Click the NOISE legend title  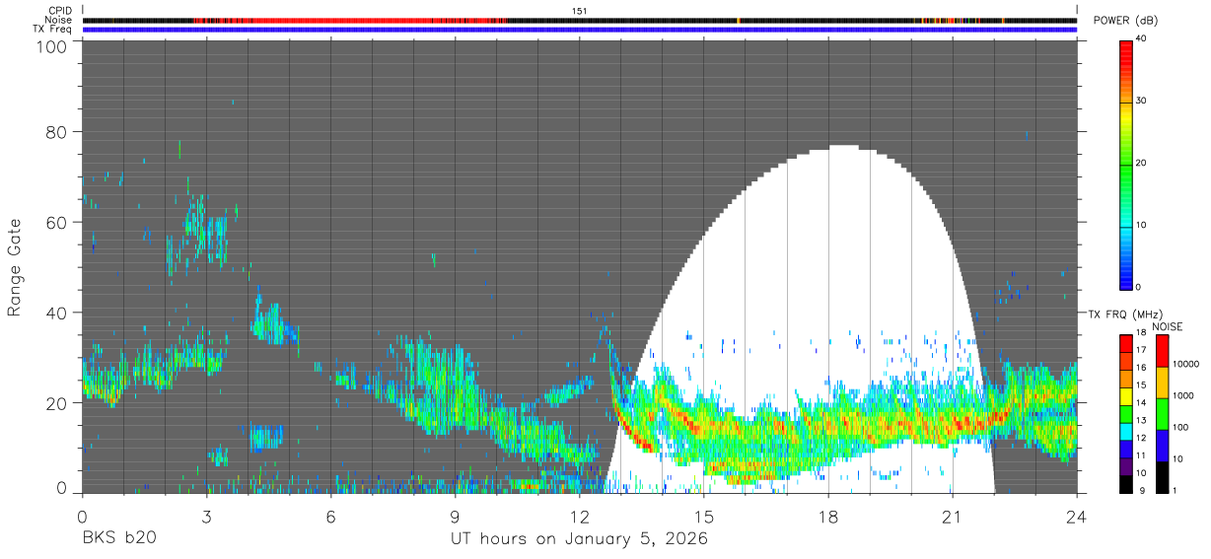(x=1168, y=326)
